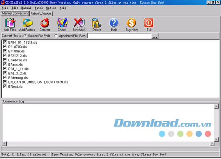Uncheck the E:\04_01_173t1.xls checkbox
Screen dimensions: 221x159
(5, 42)
